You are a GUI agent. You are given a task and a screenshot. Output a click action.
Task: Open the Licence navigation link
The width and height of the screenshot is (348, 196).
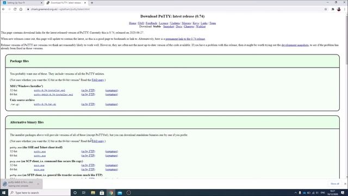164,23
